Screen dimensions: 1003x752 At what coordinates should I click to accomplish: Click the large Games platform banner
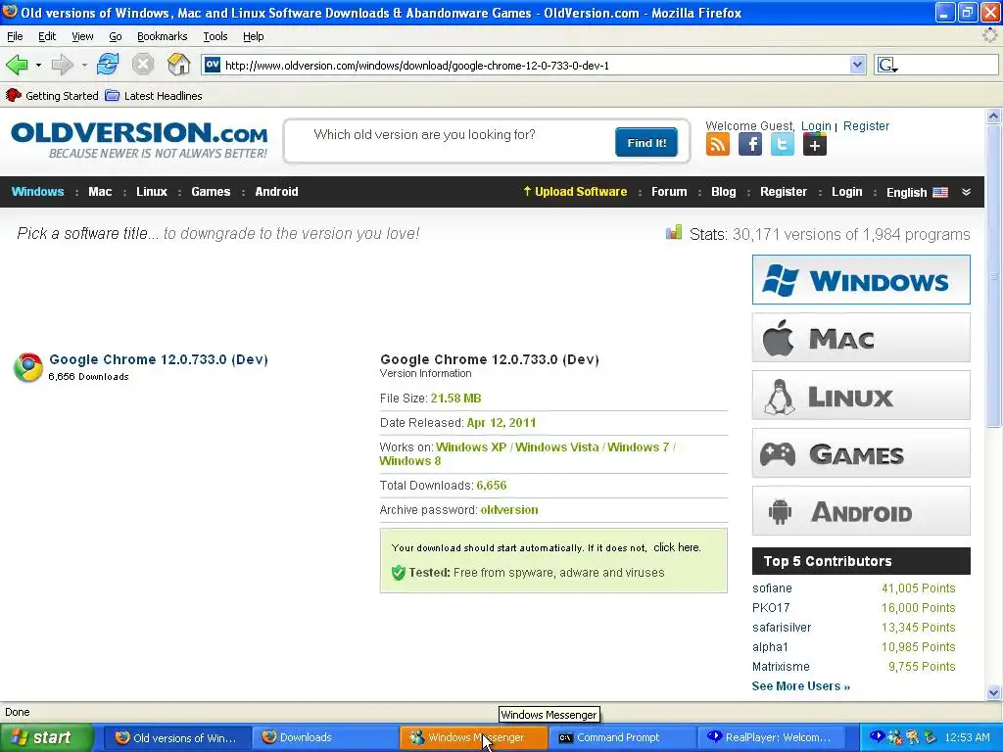[x=861, y=453]
